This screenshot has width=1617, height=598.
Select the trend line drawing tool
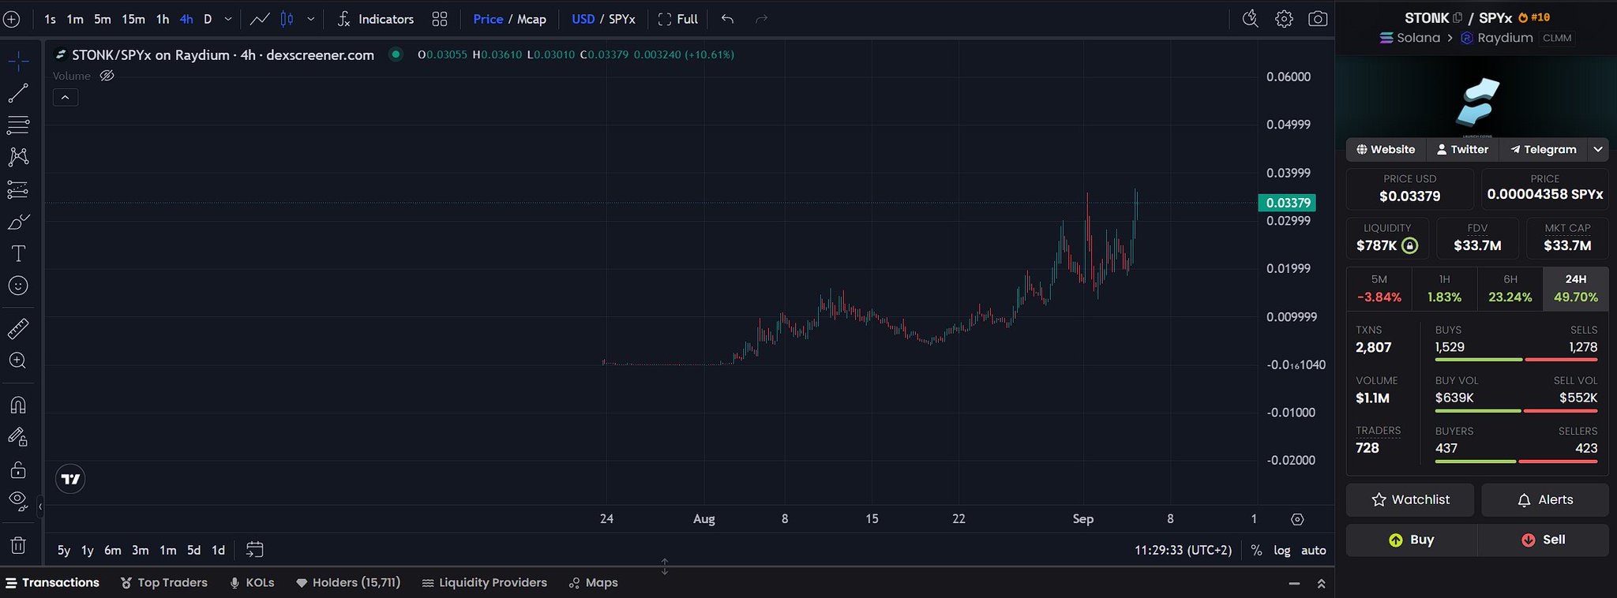tap(18, 93)
